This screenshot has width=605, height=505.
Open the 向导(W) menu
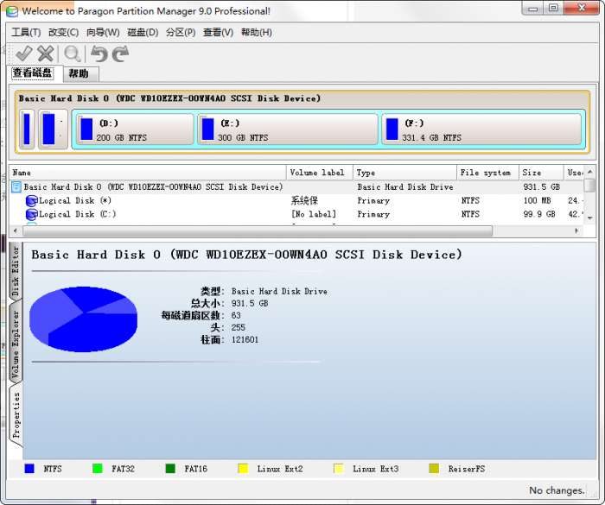[x=103, y=33]
